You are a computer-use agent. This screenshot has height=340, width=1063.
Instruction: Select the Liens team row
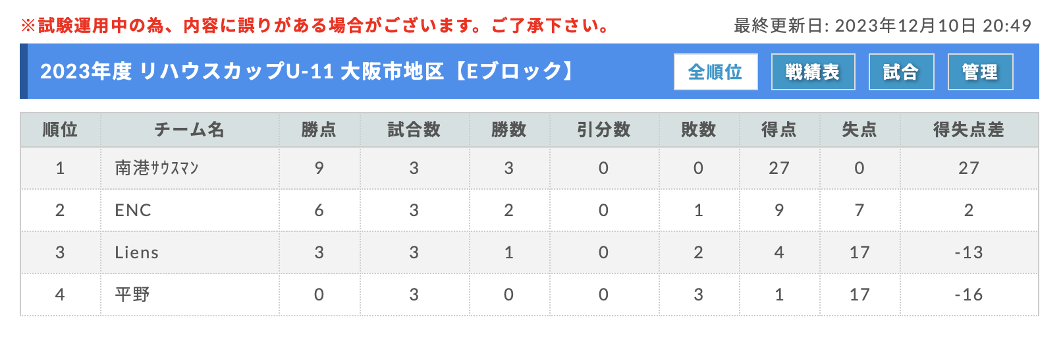click(530, 252)
